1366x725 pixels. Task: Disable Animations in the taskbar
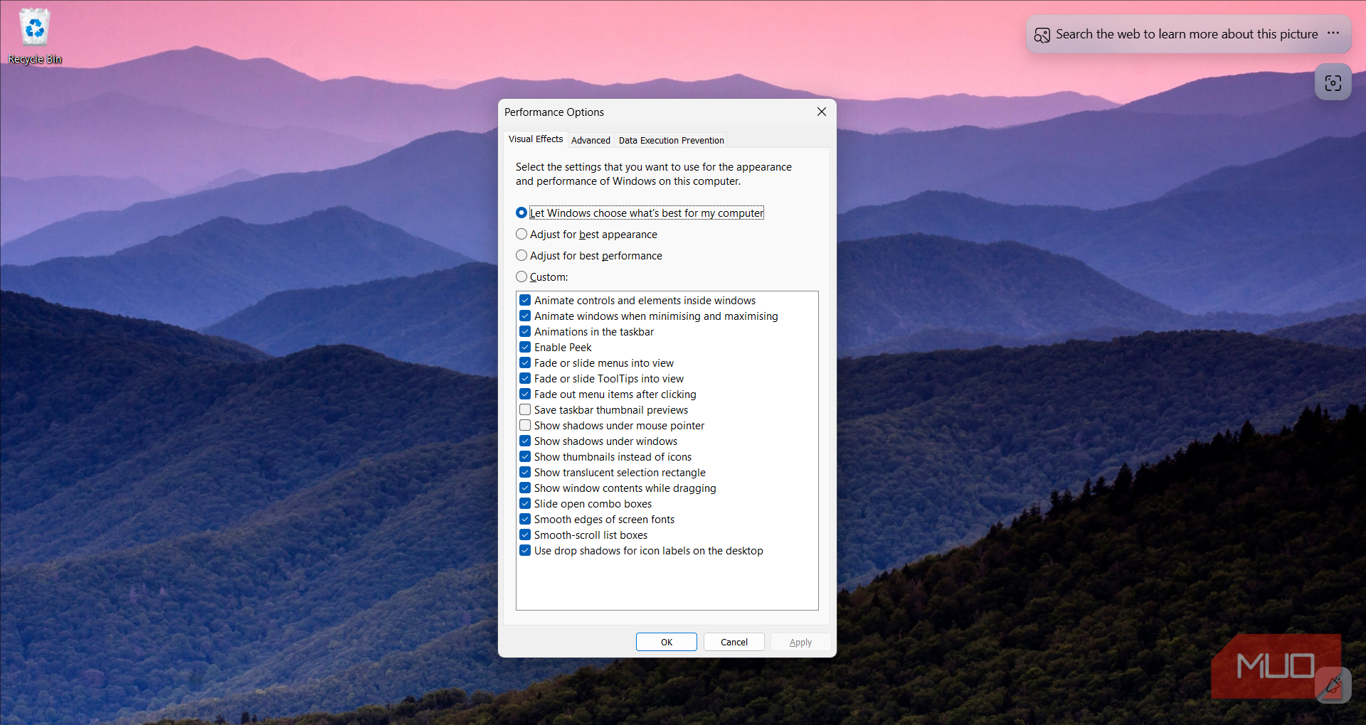525,331
